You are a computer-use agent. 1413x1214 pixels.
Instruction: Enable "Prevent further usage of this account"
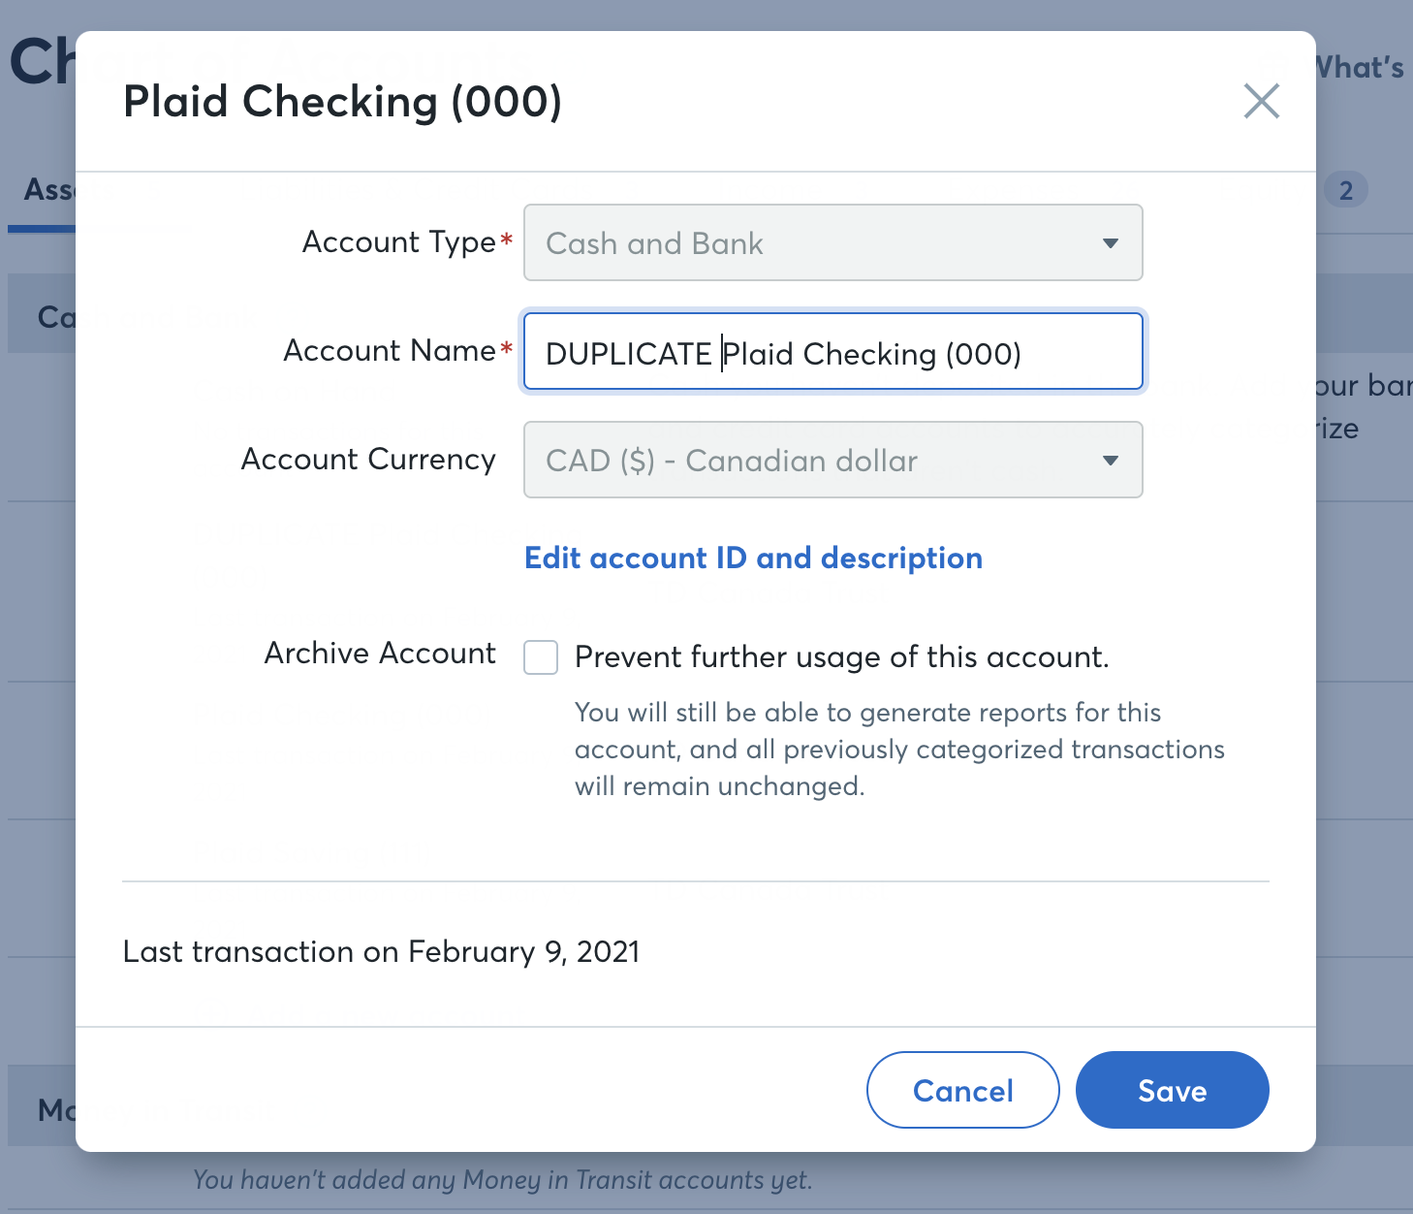tap(540, 656)
